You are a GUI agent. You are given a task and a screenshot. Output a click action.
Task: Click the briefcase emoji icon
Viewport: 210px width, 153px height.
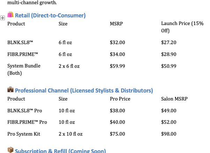(10, 89)
